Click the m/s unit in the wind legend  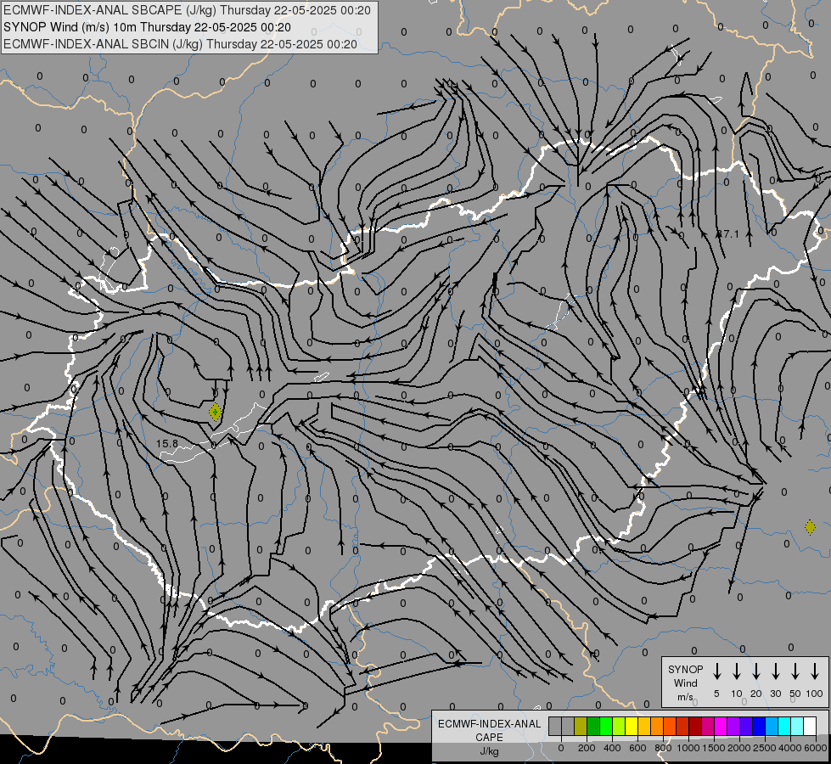[x=685, y=697]
